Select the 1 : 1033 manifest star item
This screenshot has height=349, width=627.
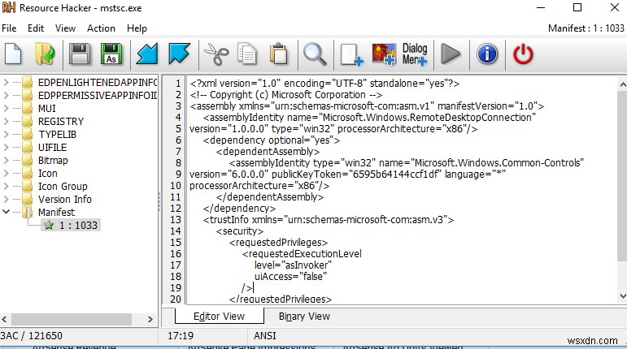pos(71,226)
